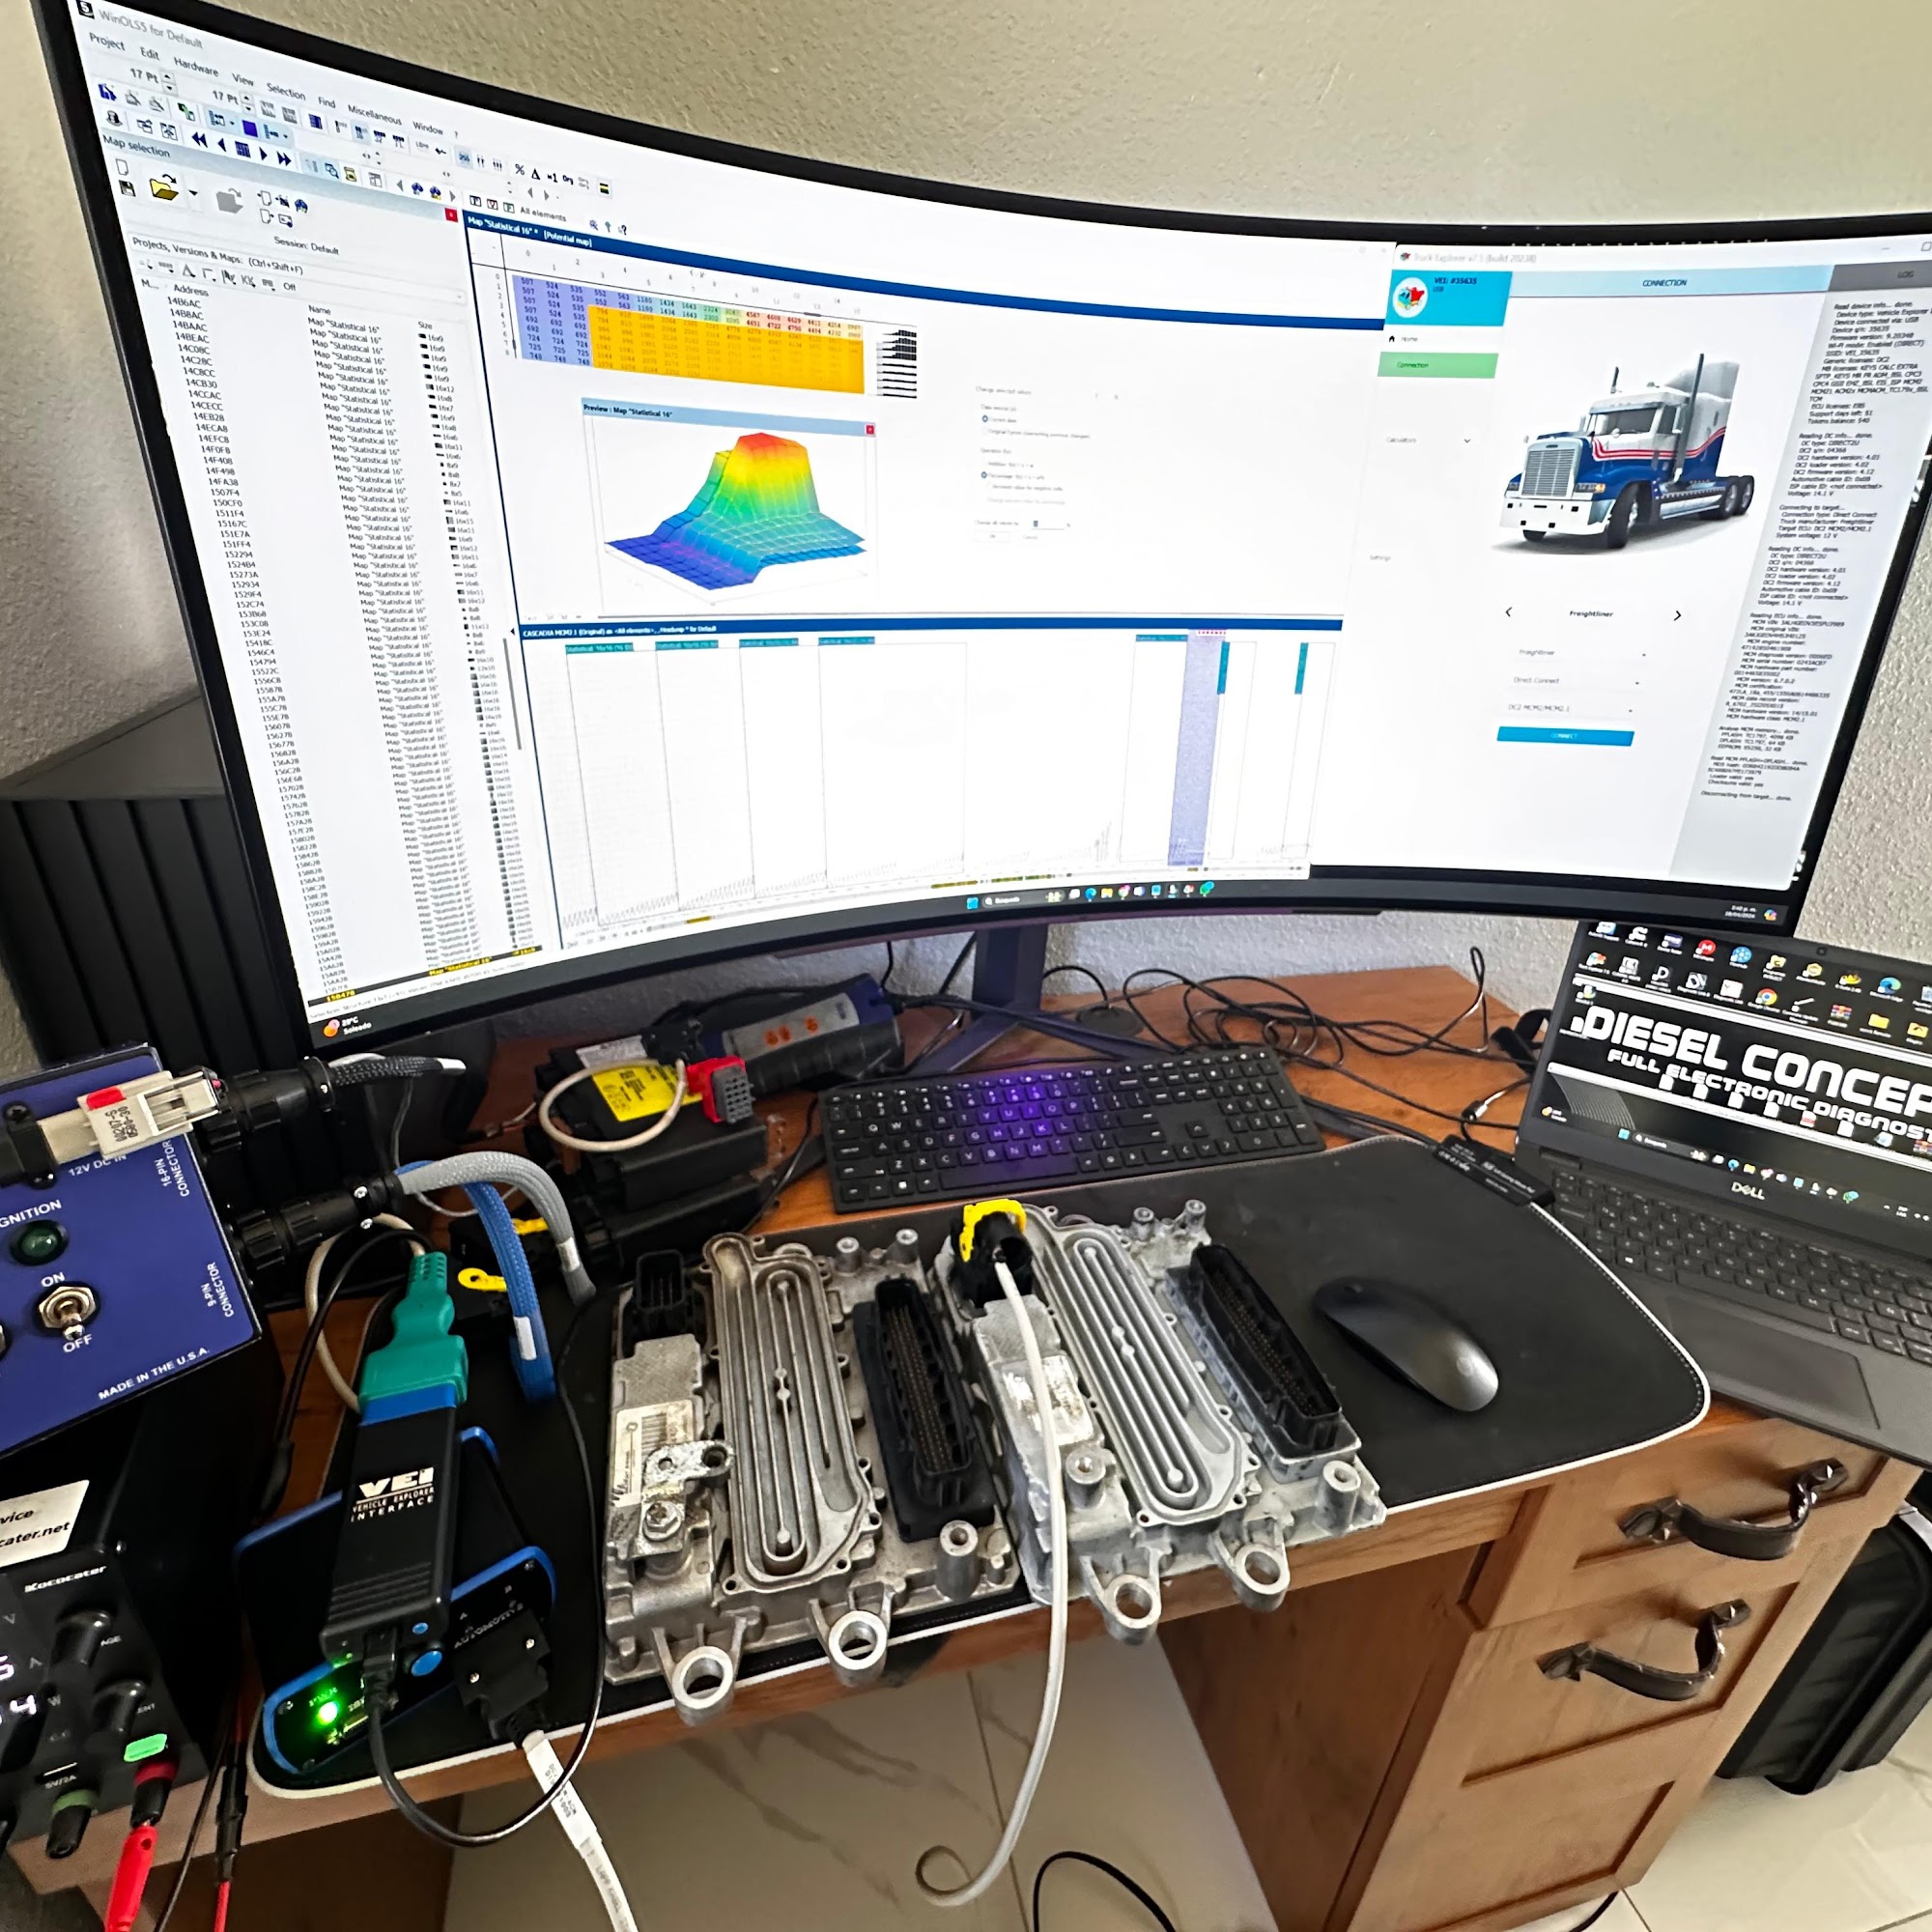The width and height of the screenshot is (1932, 1932).
Task: Click the solid blue square toolbar icon
Action: coord(250,129)
